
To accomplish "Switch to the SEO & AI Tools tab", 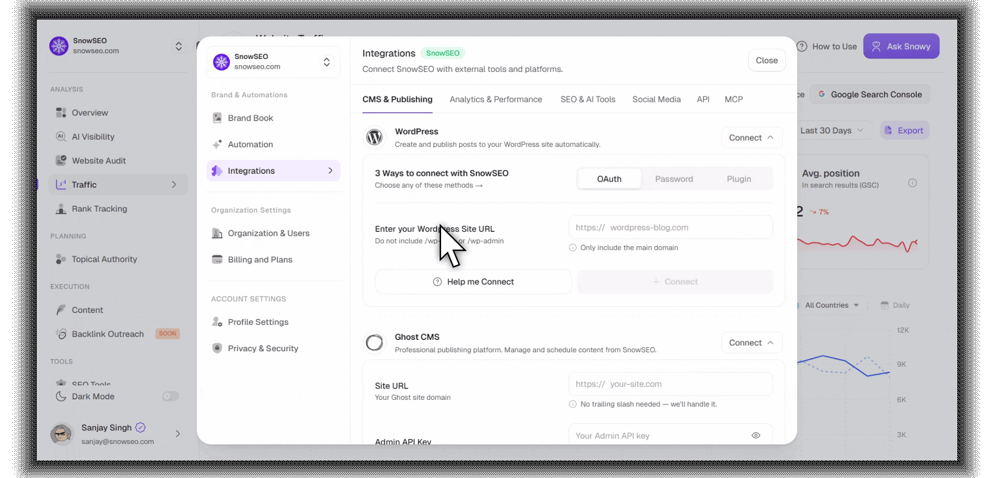I will [x=588, y=99].
